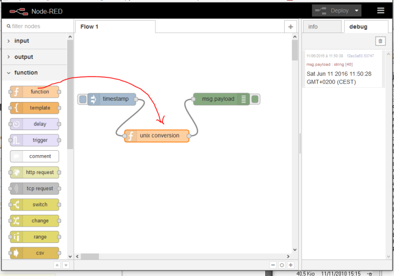Open the Deploy options dropdown arrow
This screenshot has width=394, height=276.
357,11
